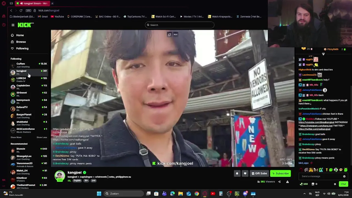This screenshot has width=352, height=198.
Task: Click the report warning triangle icon
Action: [x=287, y=182]
